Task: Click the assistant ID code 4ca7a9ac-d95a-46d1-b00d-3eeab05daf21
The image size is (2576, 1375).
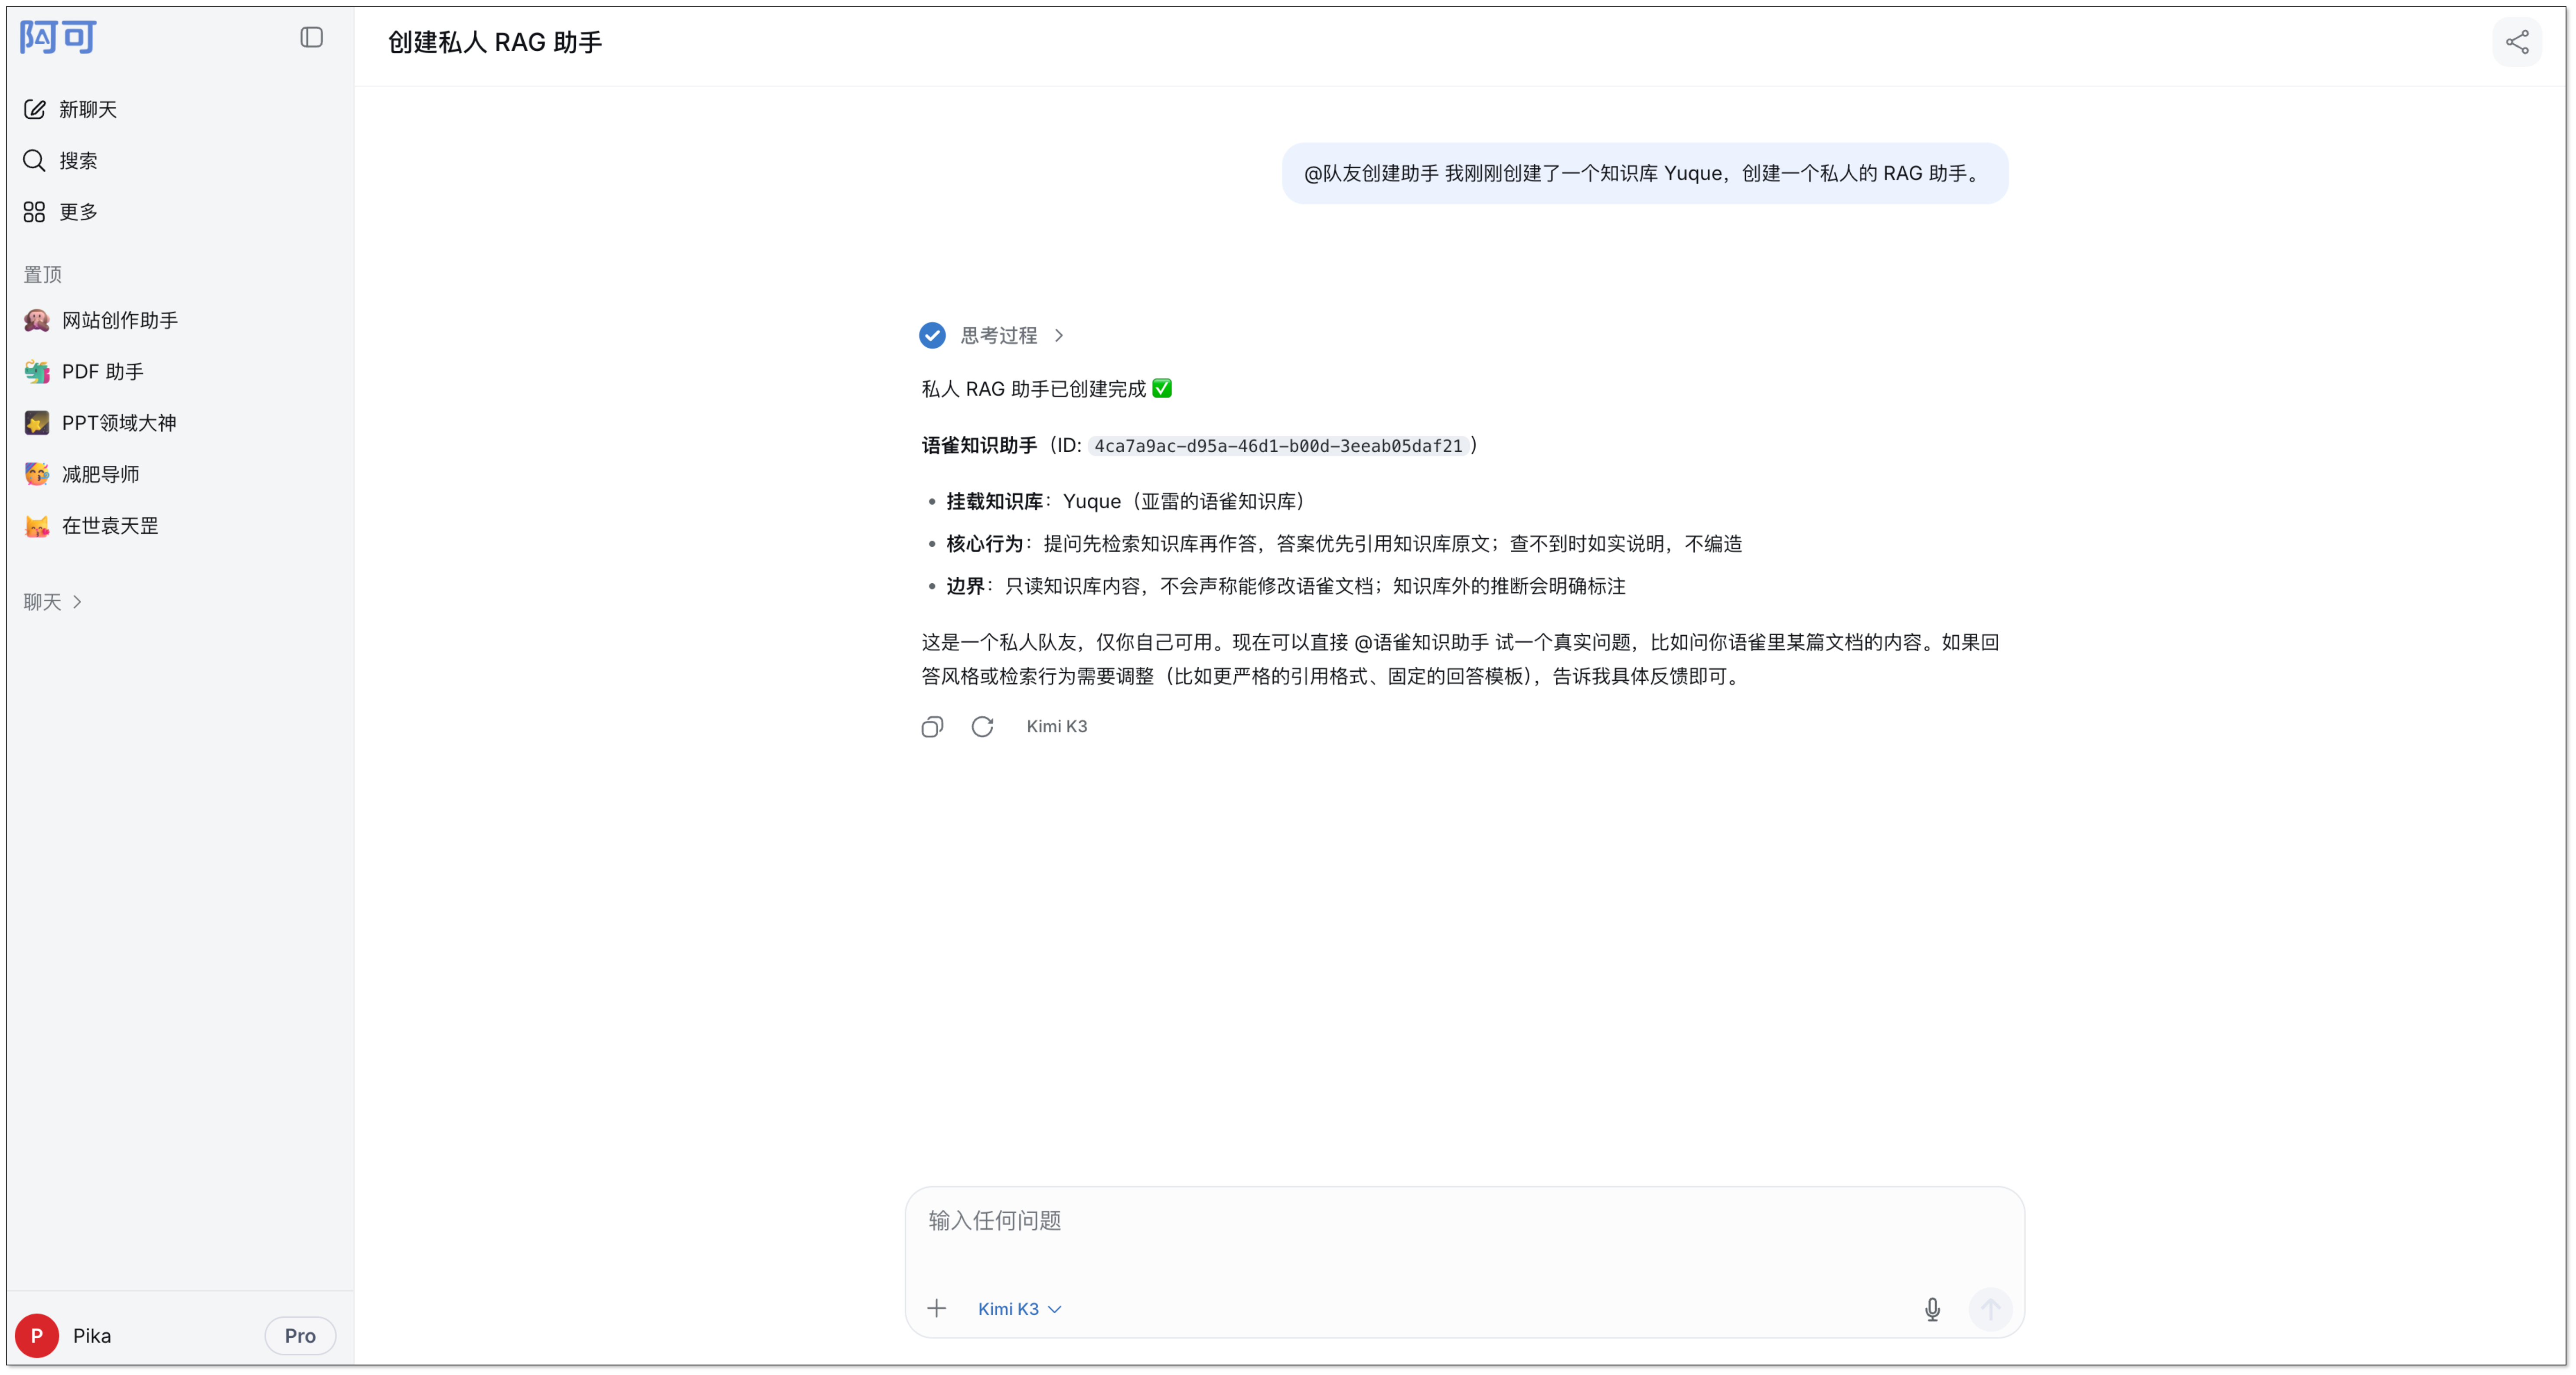Action: point(1278,446)
